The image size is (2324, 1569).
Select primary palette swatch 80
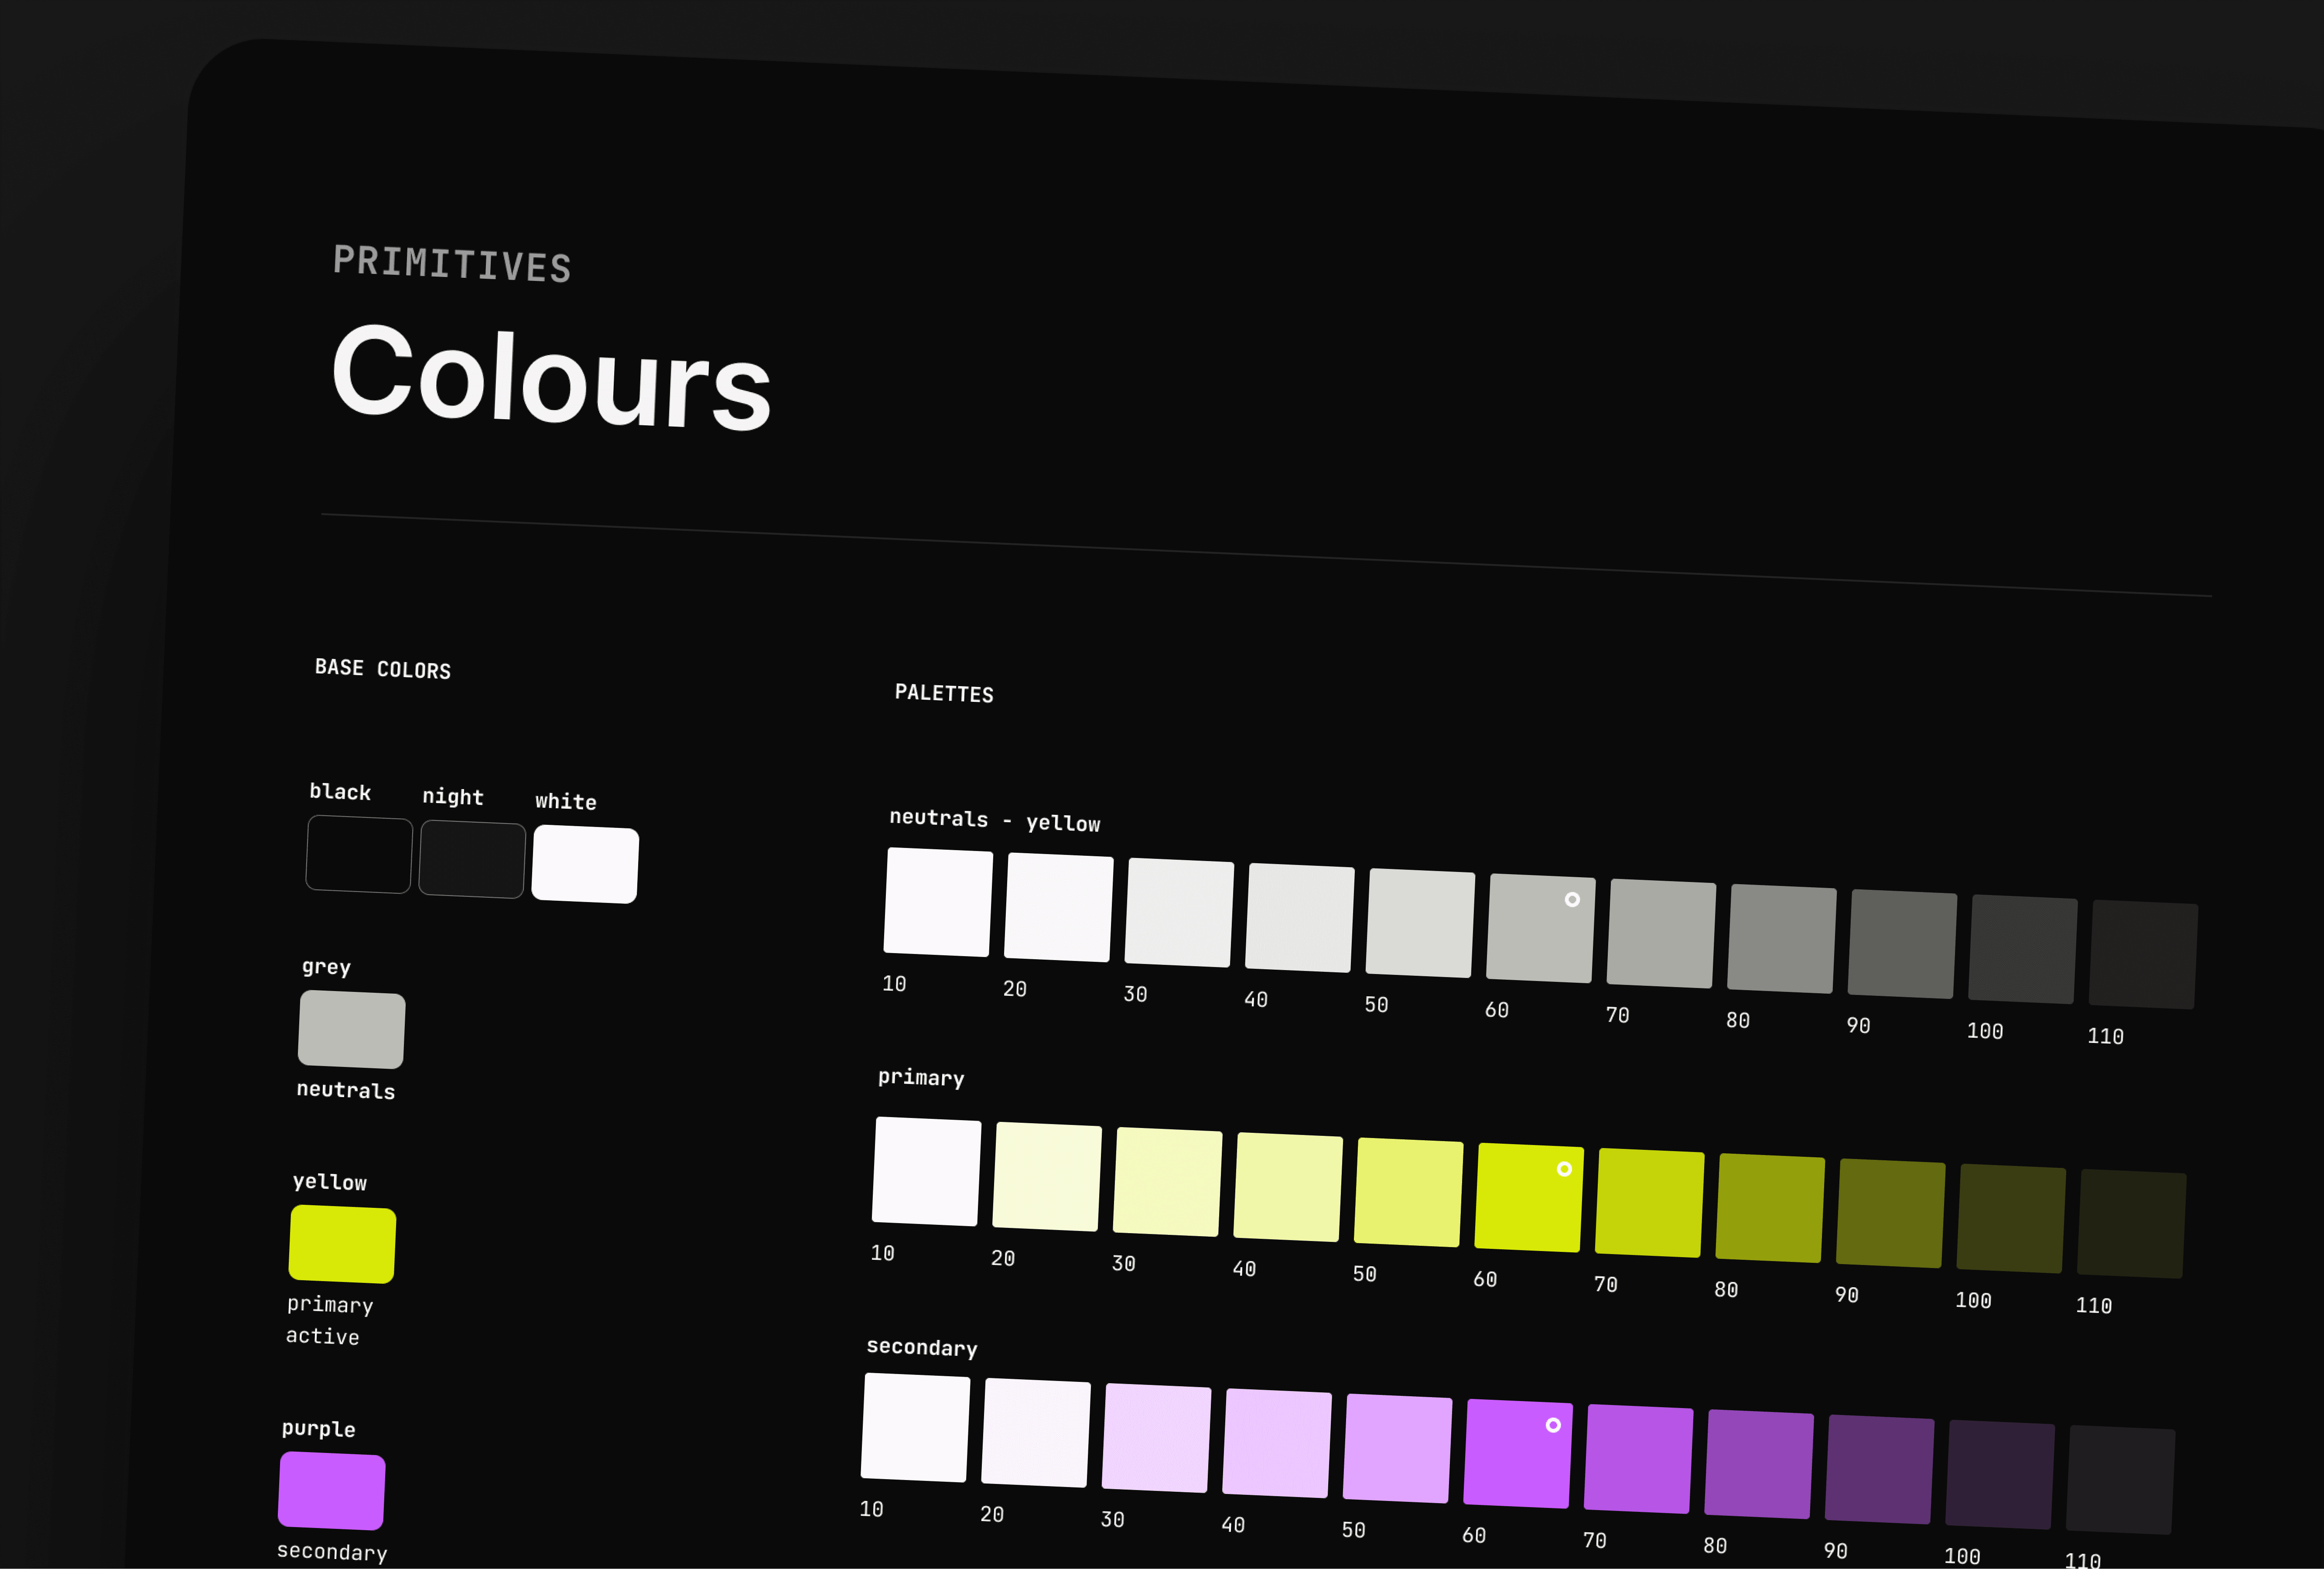(1770, 1208)
